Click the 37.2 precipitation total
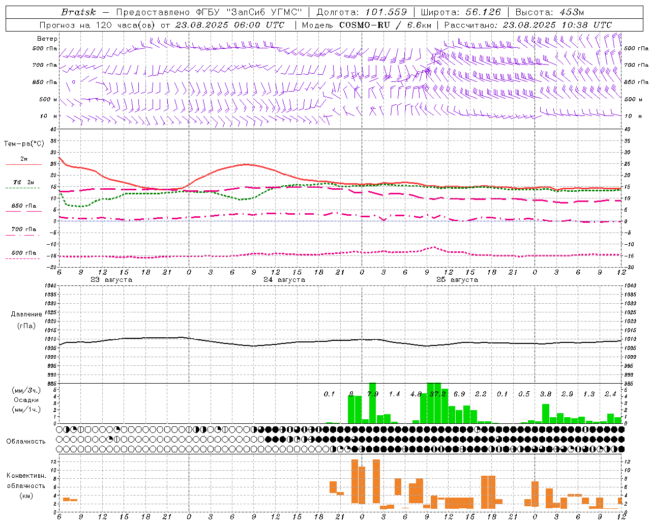This screenshot has height=521, width=651. pos(437,394)
